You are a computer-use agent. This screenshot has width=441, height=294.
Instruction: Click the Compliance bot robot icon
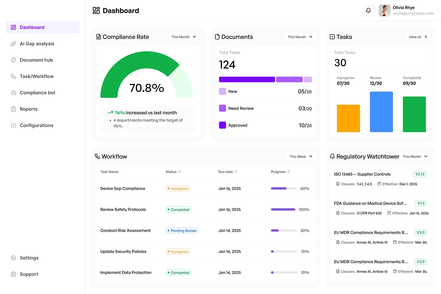(13, 93)
